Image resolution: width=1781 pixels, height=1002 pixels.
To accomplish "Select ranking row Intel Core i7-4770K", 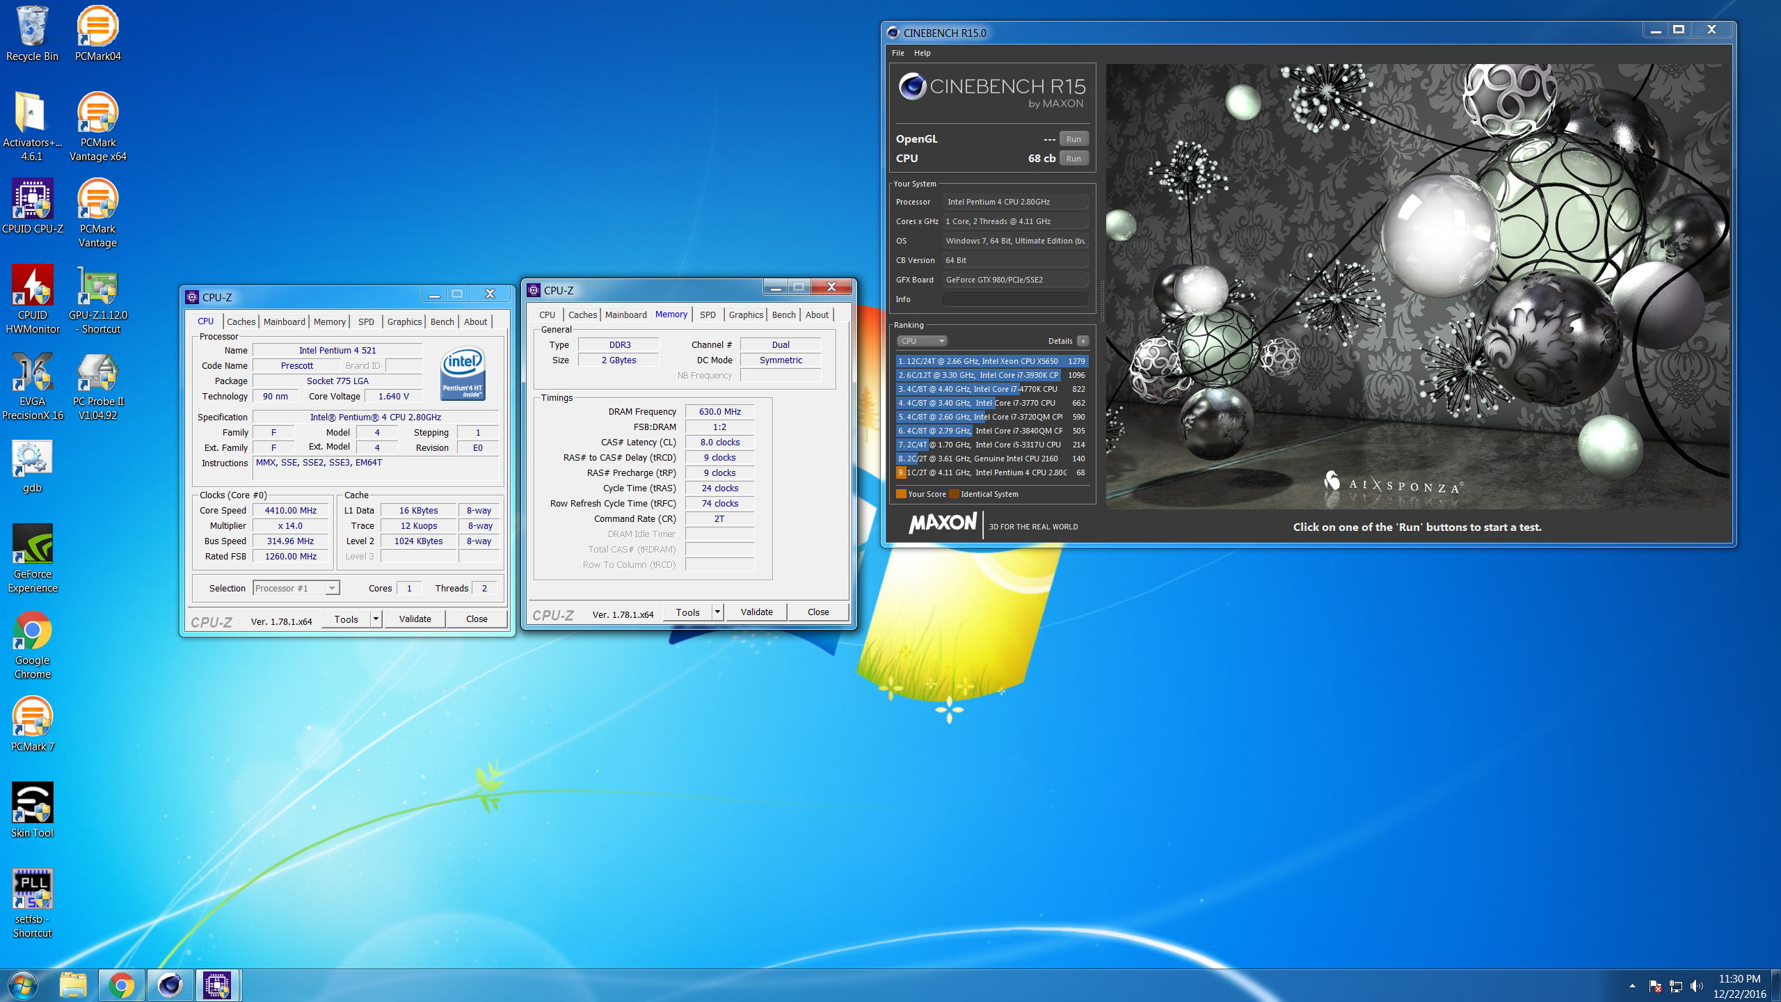I will pyautogui.click(x=991, y=389).
